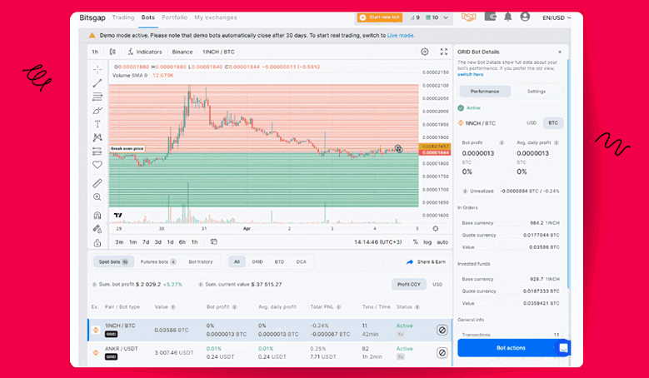Switch to the Performance tab
Image resolution: width=649 pixels, height=378 pixels.
click(485, 92)
